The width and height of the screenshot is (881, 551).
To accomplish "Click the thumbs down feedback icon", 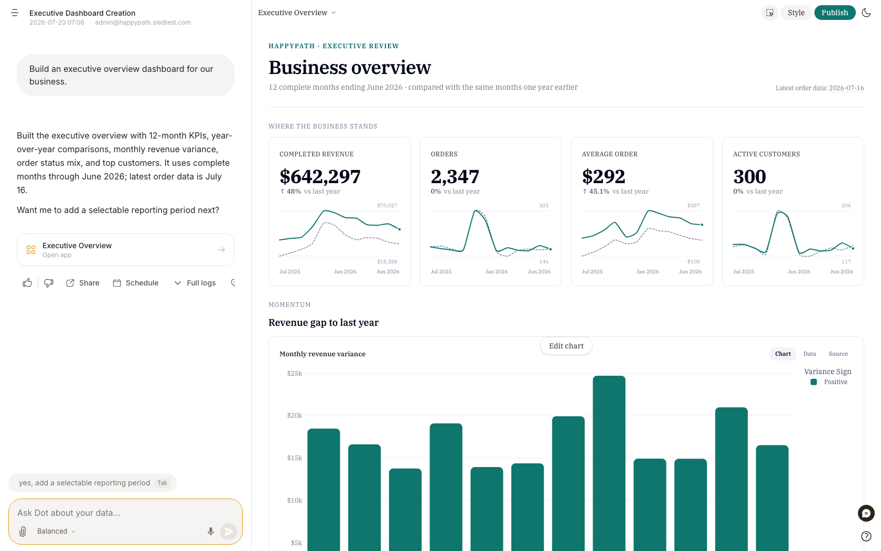I will 49,283.
